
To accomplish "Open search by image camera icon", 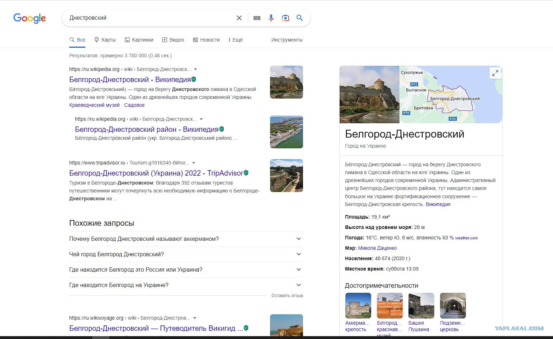I will (x=285, y=18).
